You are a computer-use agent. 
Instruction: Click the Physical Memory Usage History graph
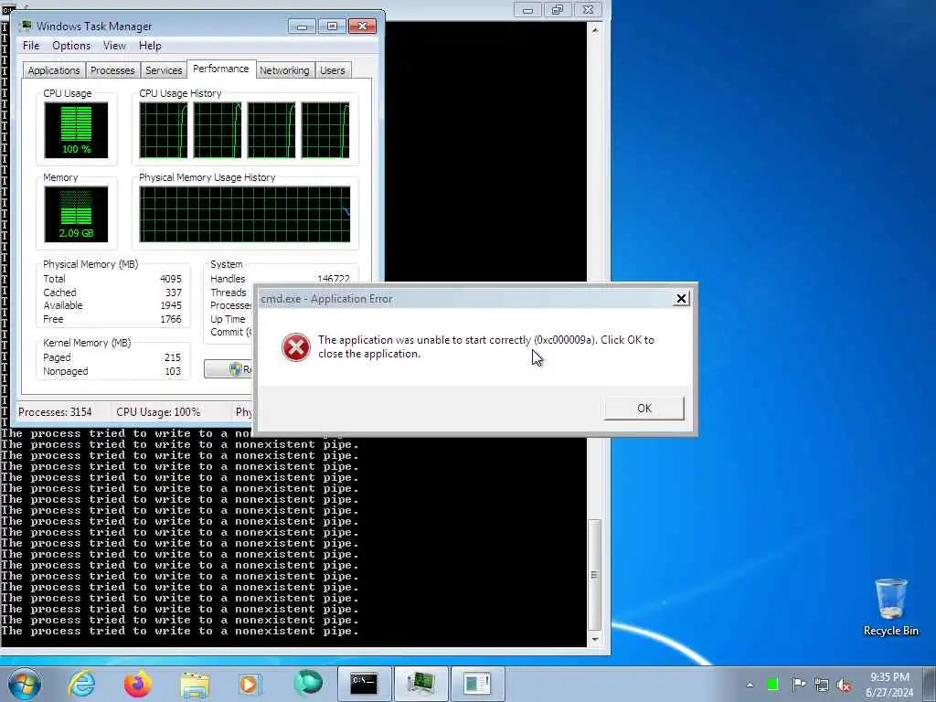click(x=245, y=214)
